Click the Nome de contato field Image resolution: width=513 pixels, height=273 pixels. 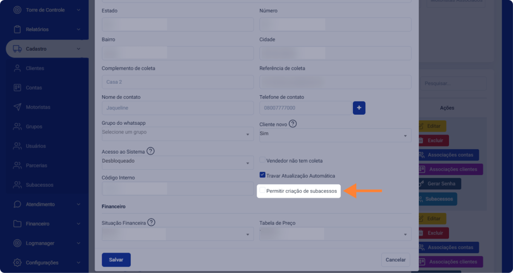click(177, 108)
